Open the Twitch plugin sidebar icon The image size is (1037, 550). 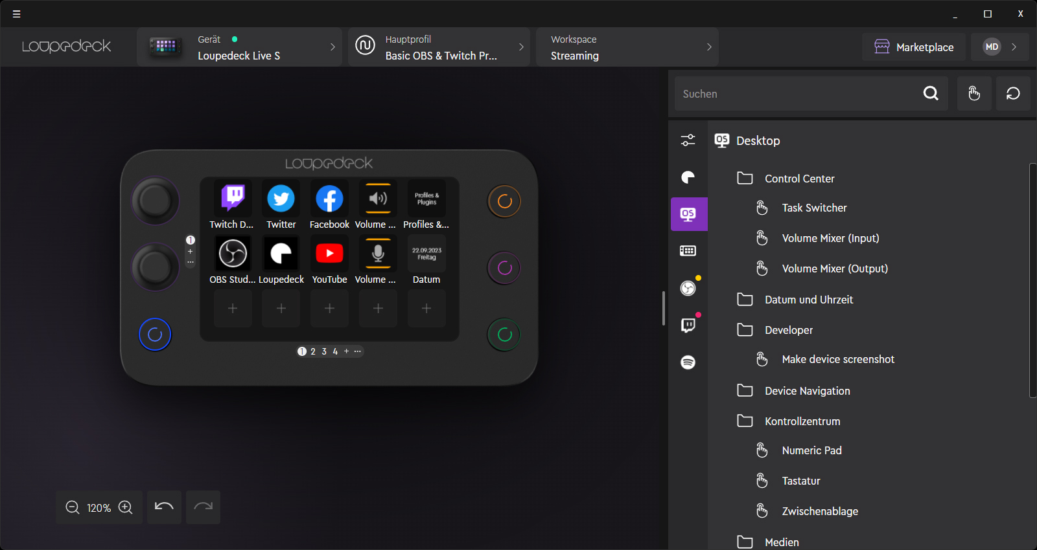(688, 325)
